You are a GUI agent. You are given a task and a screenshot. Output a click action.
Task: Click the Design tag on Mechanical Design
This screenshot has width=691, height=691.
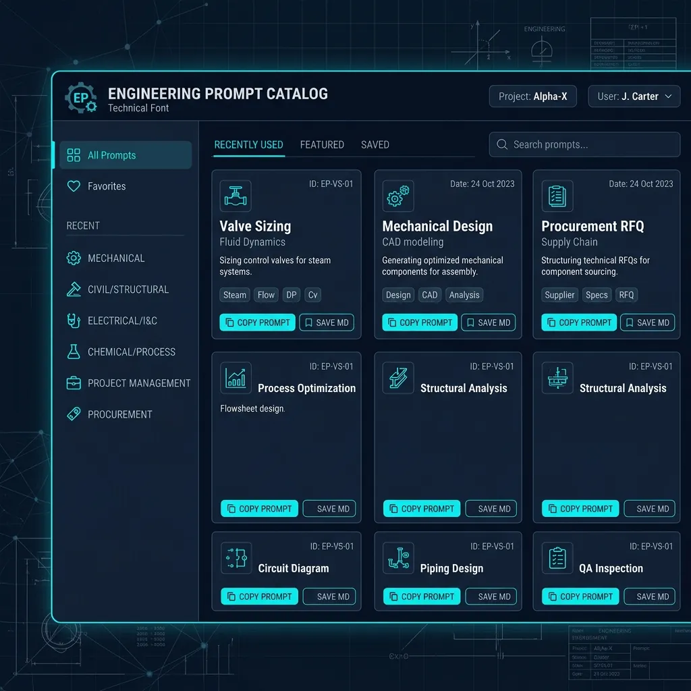pos(398,295)
